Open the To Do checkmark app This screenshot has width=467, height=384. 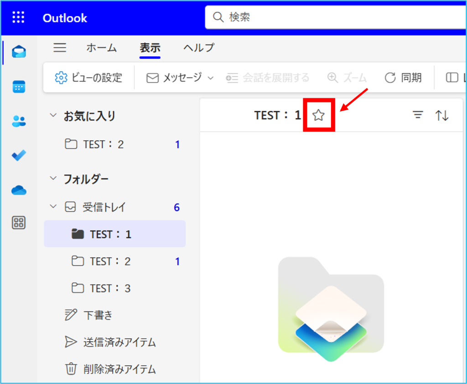pos(19,155)
